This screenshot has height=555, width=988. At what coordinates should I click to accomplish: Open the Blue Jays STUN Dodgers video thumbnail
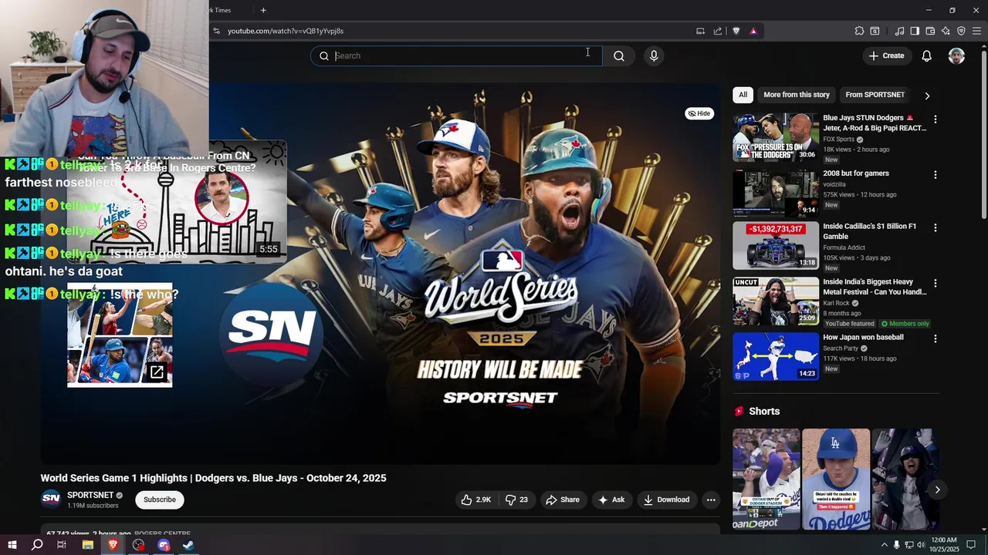tap(776, 137)
